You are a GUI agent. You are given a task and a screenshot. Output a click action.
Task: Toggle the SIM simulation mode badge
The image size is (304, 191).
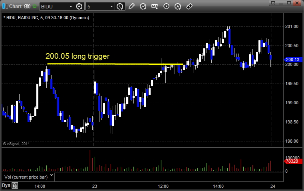pyautogui.click(x=27, y=6)
